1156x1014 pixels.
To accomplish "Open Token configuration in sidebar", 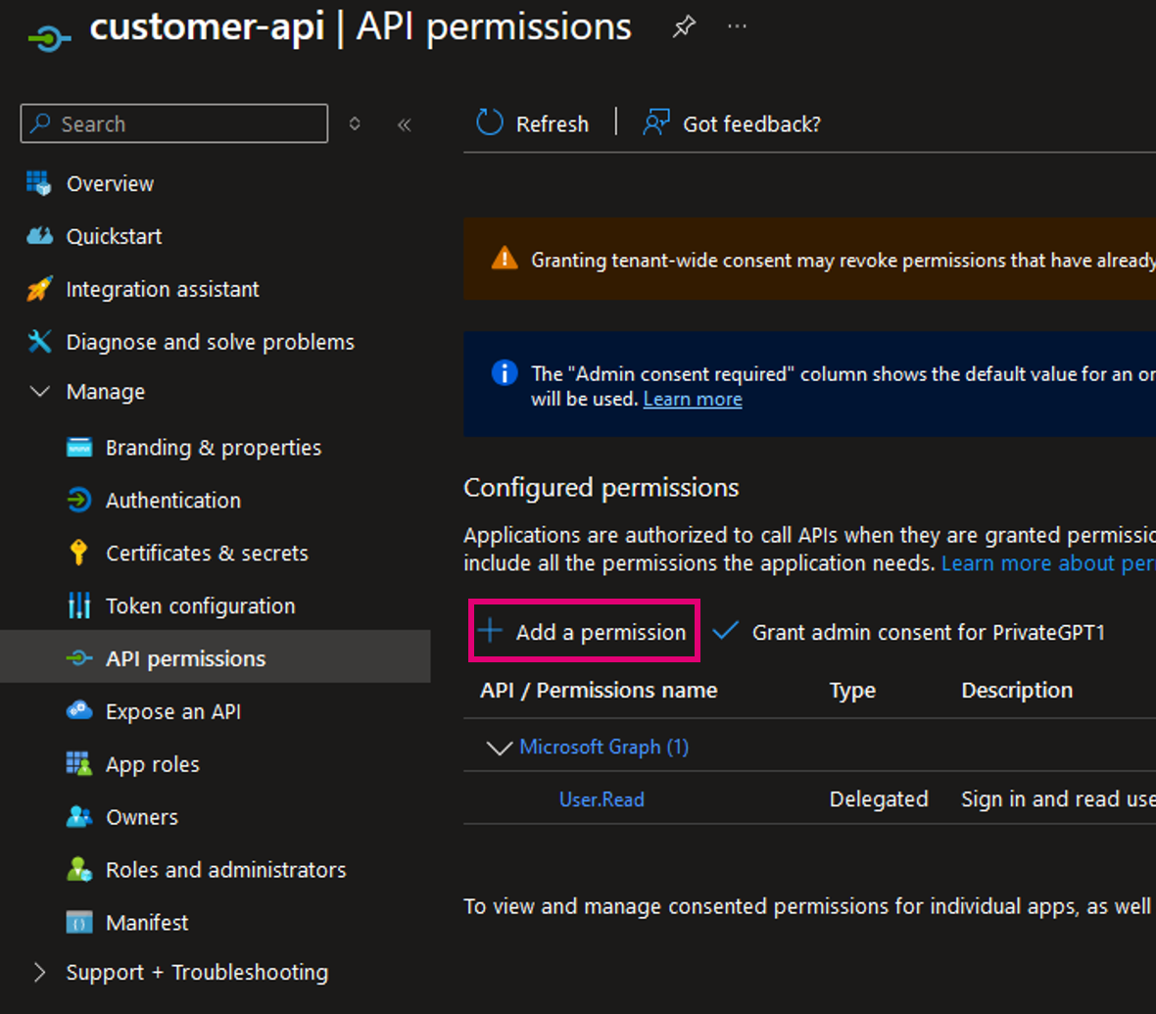I will 200,606.
